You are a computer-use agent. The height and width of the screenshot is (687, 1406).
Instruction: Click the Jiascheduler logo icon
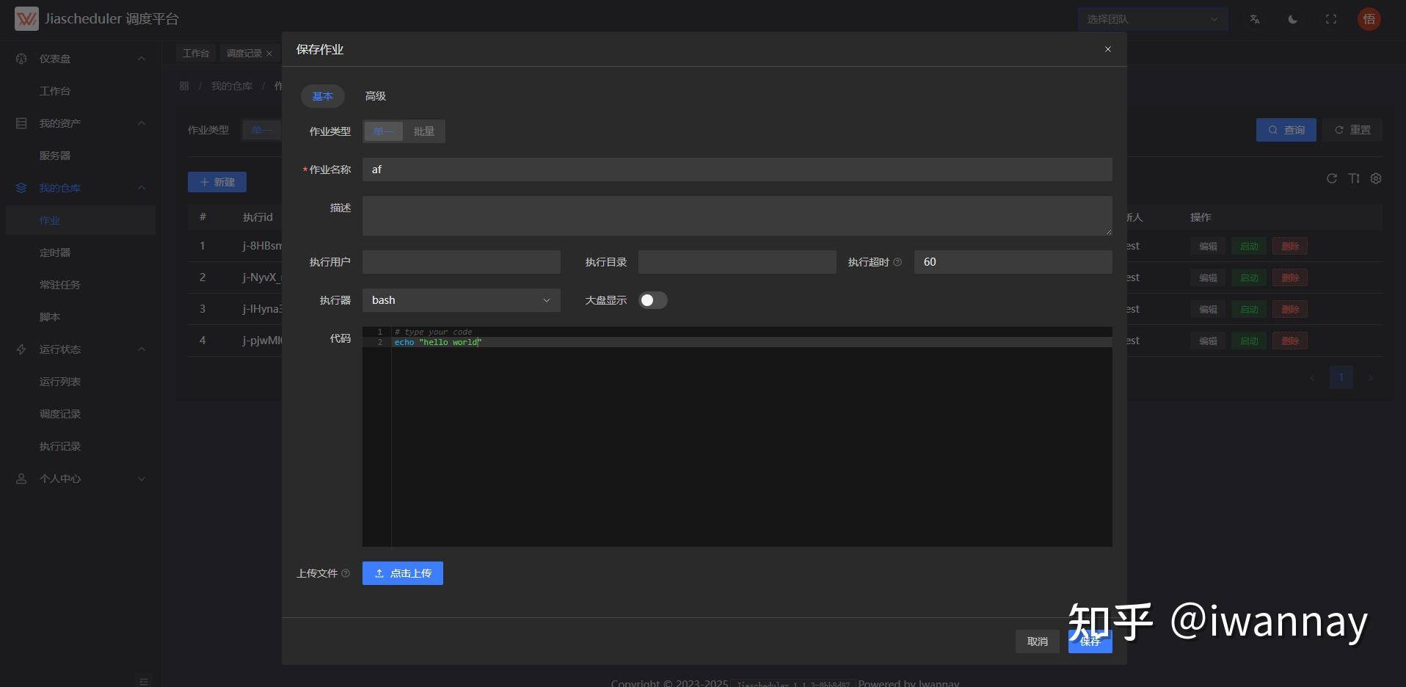coord(26,19)
